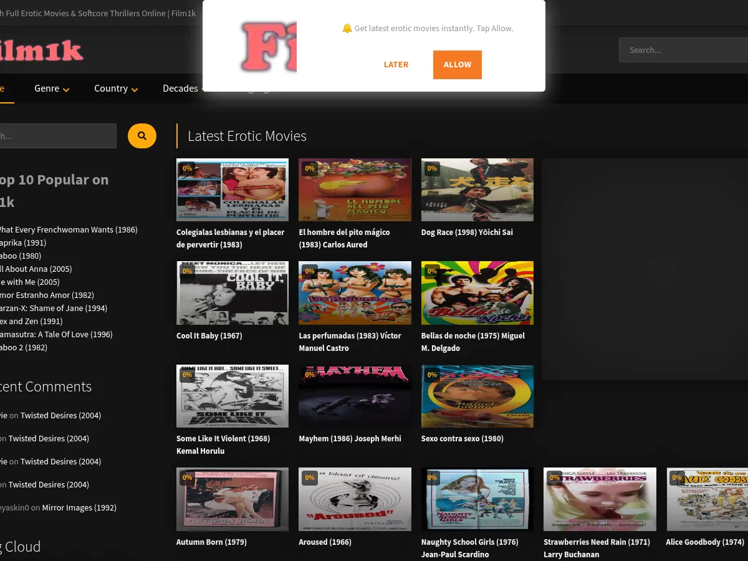Open the Country menu
Viewport: 748px width, 561px height.
(116, 89)
